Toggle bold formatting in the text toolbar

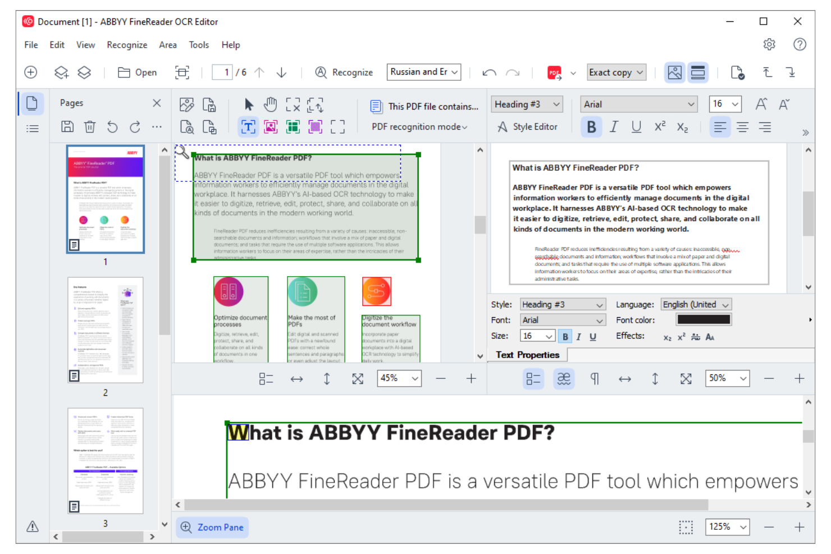591,126
